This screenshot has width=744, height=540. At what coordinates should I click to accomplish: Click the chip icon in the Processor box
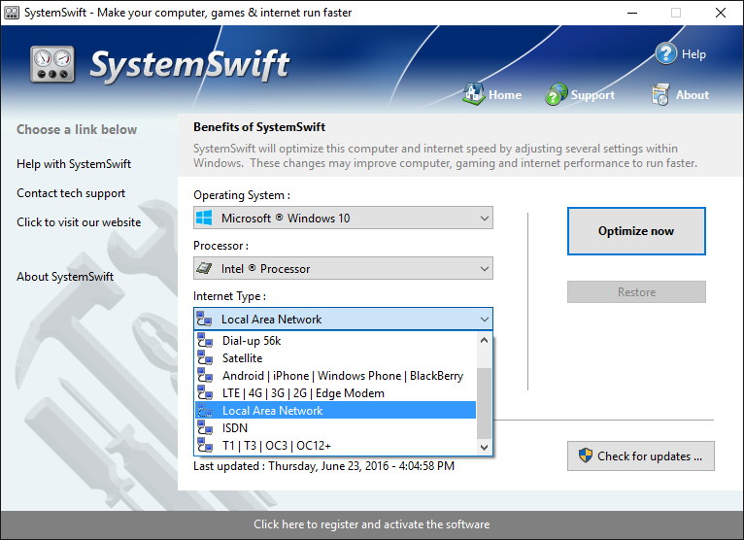point(204,269)
